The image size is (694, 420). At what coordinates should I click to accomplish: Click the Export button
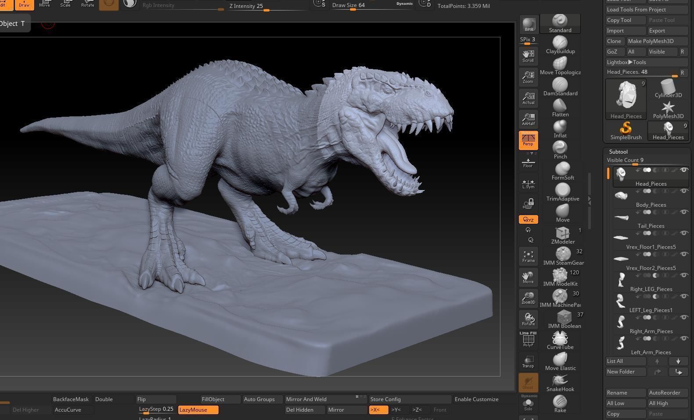tap(668, 31)
